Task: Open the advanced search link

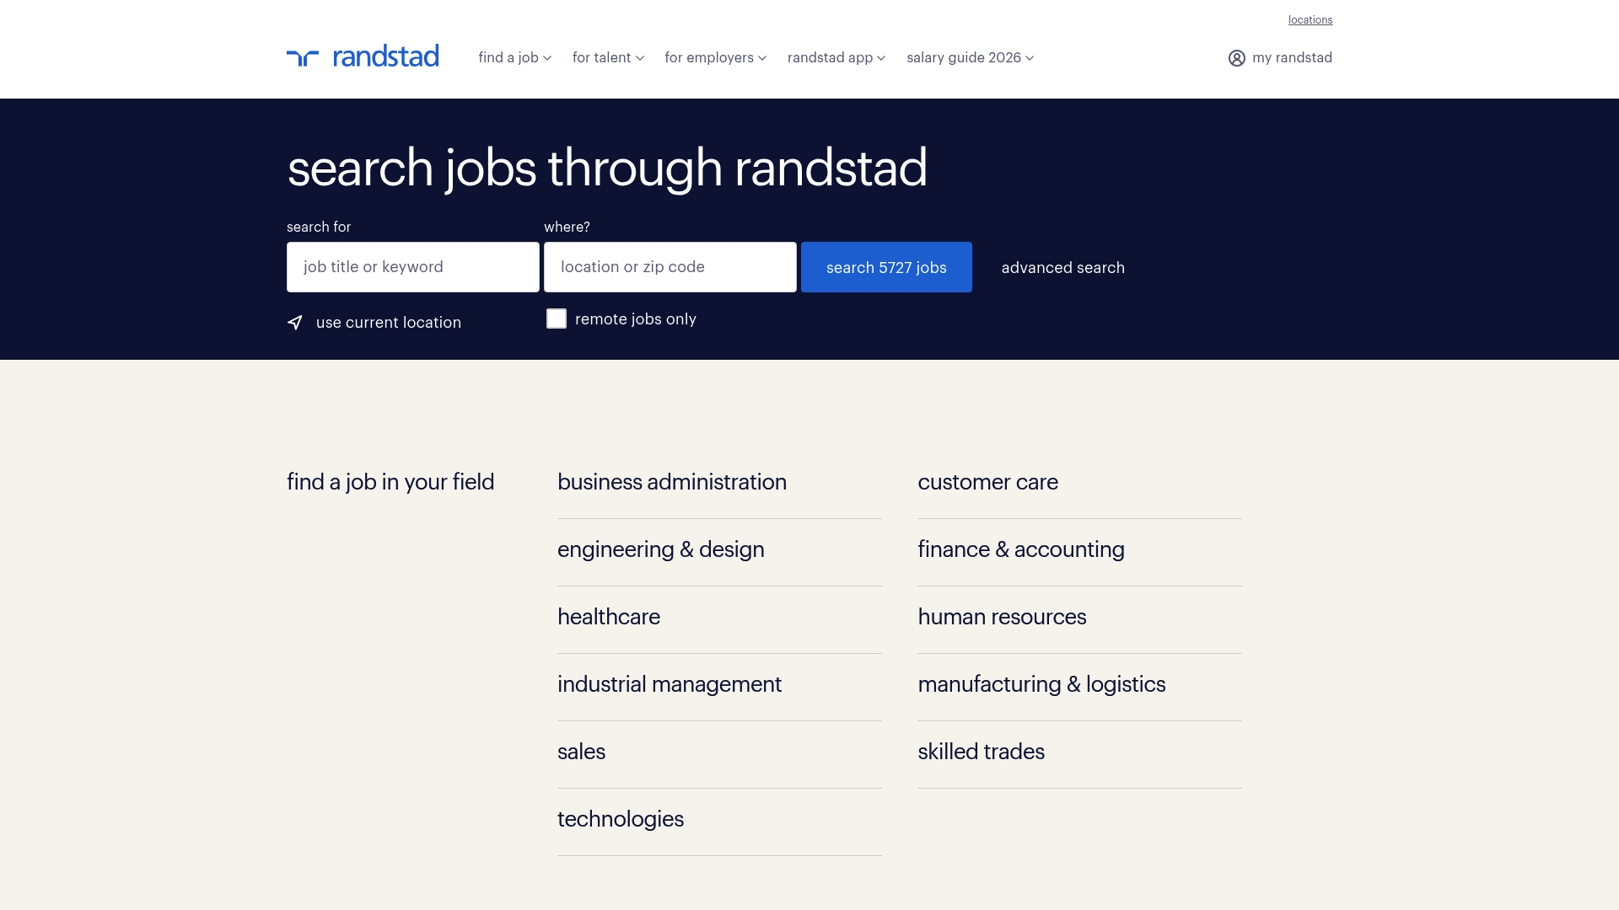Action: [x=1062, y=267]
